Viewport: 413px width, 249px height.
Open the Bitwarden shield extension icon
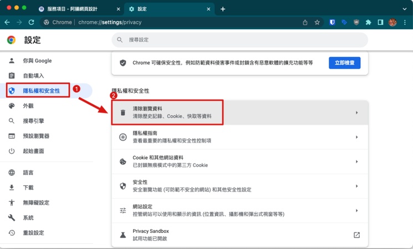[332, 22]
